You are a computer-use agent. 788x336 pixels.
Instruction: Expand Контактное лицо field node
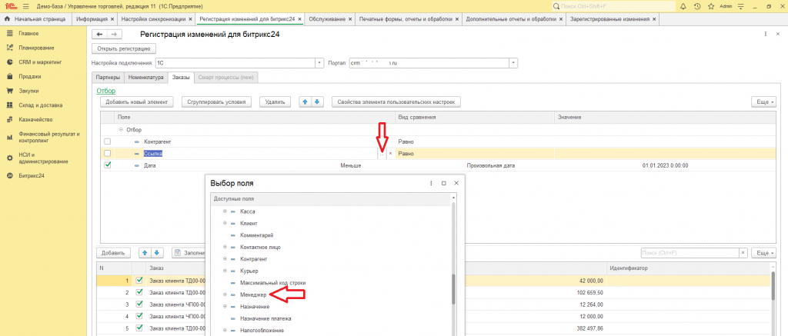(225, 247)
